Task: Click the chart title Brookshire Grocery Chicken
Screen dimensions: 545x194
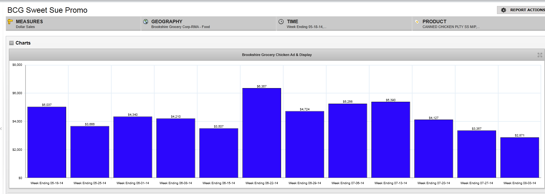Action: pyautogui.click(x=277, y=55)
